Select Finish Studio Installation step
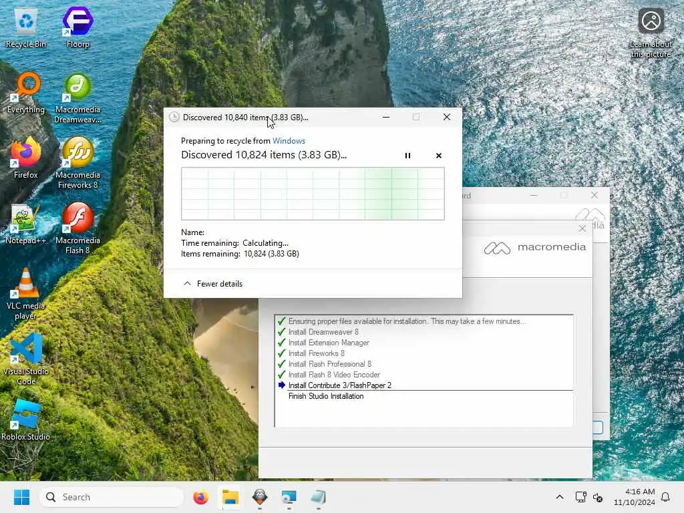 tap(326, 396)
